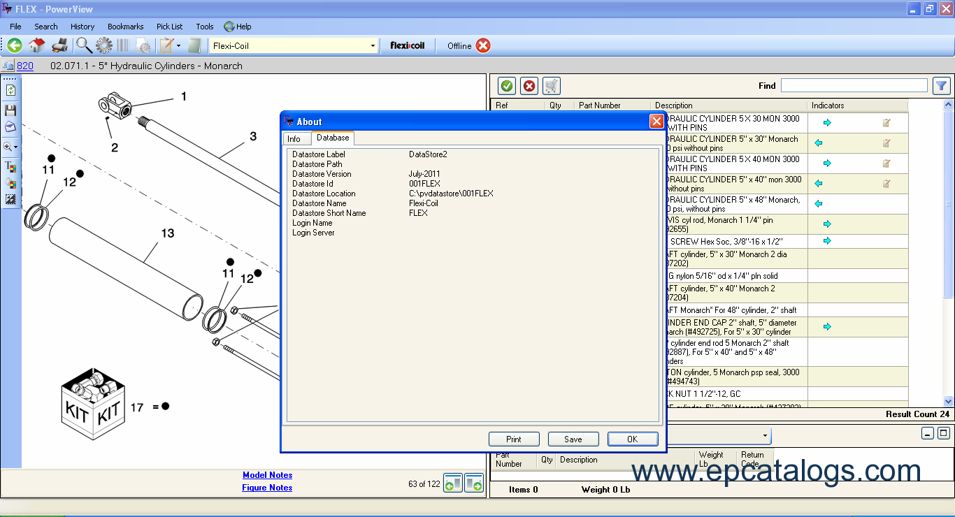Click the barcode icon in the toolbar

[x=124, y=45]
